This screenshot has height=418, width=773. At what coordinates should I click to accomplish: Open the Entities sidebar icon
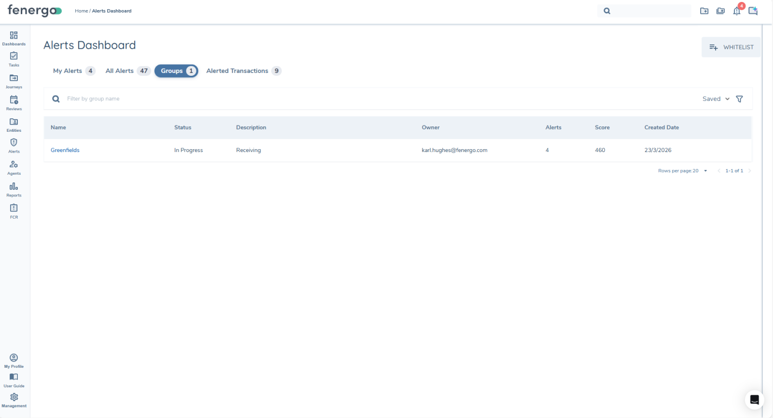pyautogui.click(x=14, y=125)
